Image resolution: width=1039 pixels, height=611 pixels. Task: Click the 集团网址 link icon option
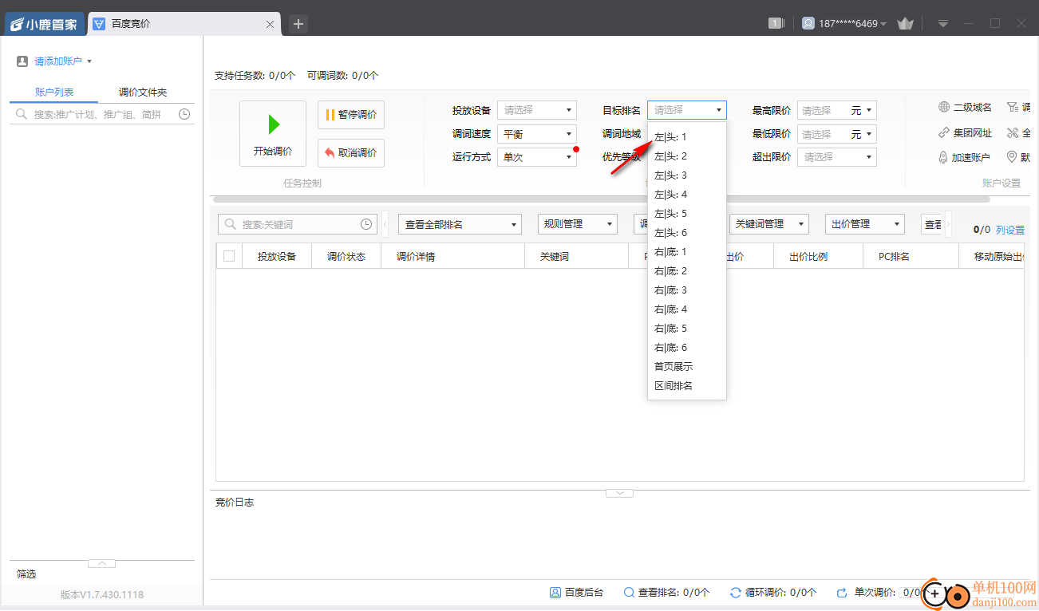965,133
